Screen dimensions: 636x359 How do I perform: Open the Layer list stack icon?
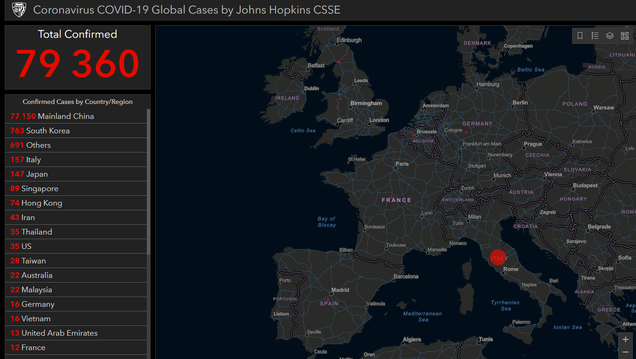pos(610,36)
